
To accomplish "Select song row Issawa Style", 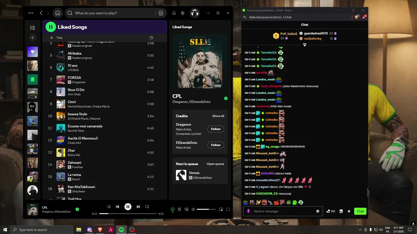I will [105, 116].
